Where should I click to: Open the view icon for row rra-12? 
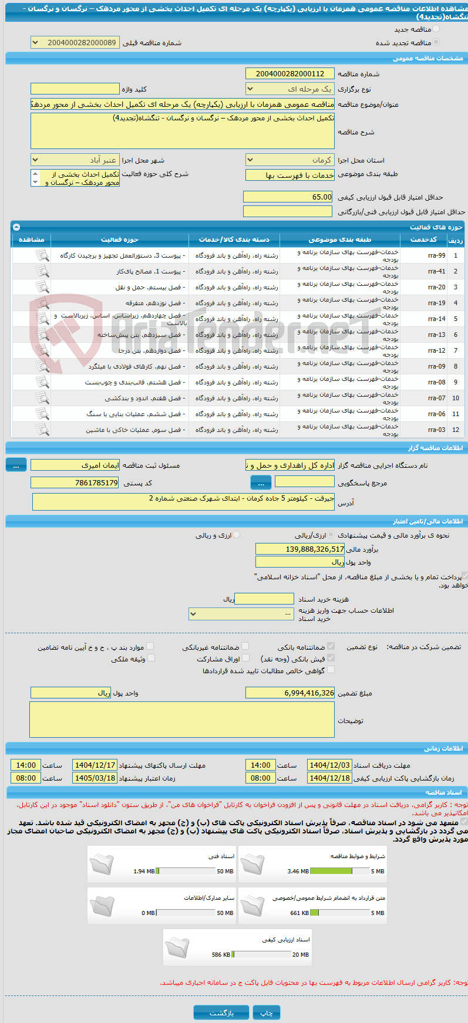click(x=42, y=350)
